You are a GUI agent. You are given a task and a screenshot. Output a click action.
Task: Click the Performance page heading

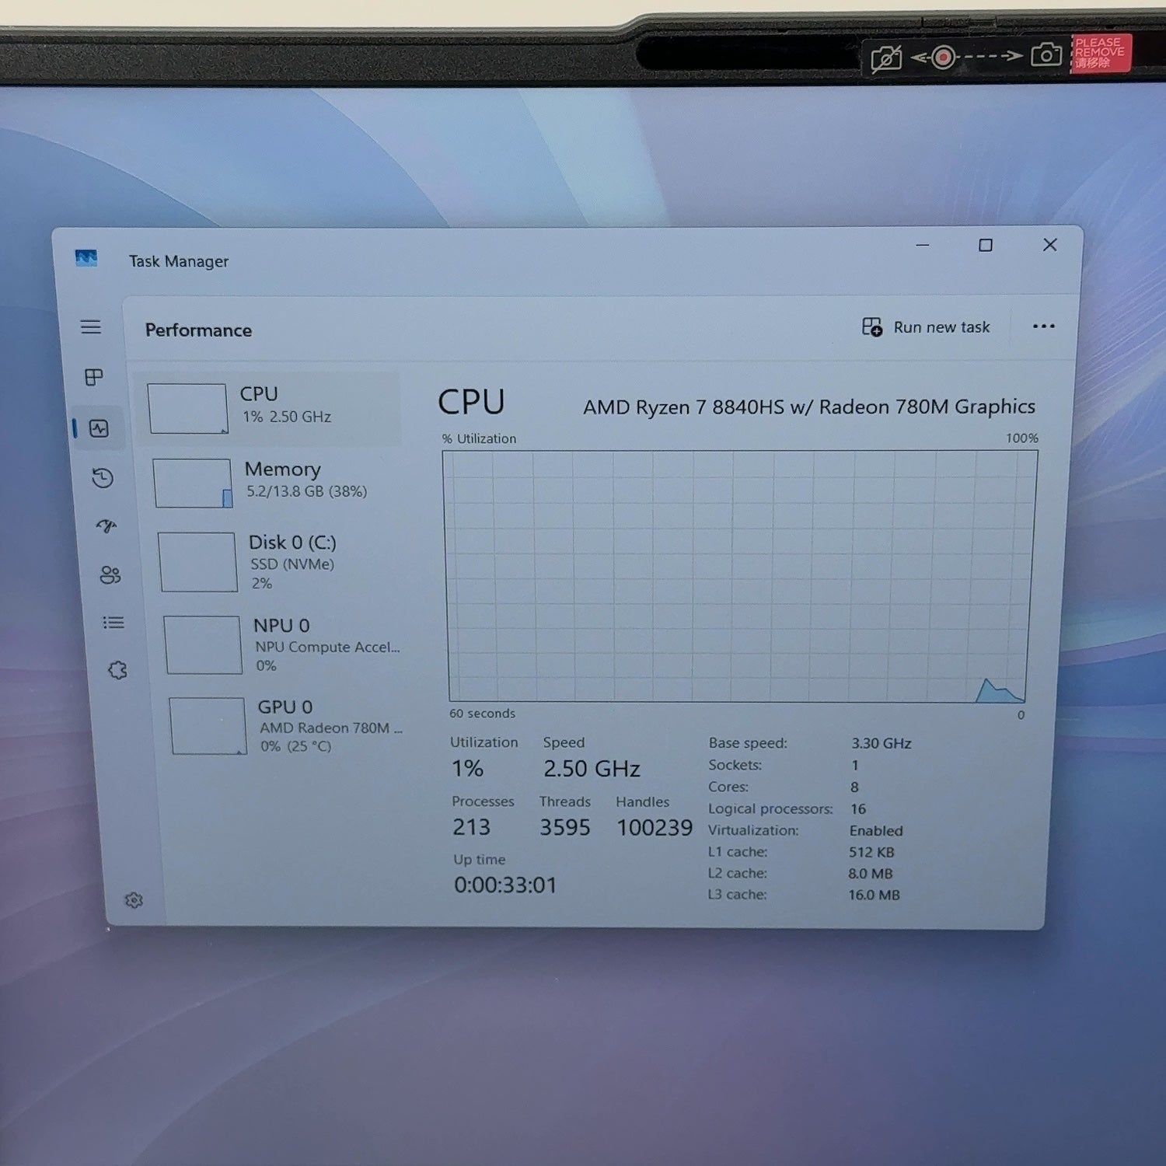point(198,330)
